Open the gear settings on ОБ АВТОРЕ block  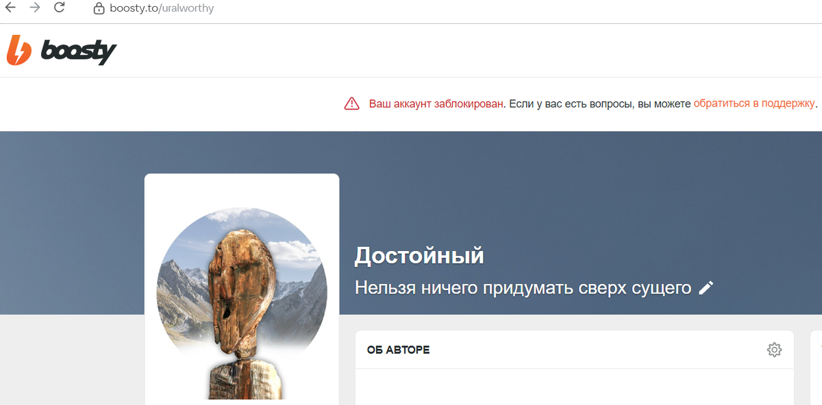coord(774,350)
